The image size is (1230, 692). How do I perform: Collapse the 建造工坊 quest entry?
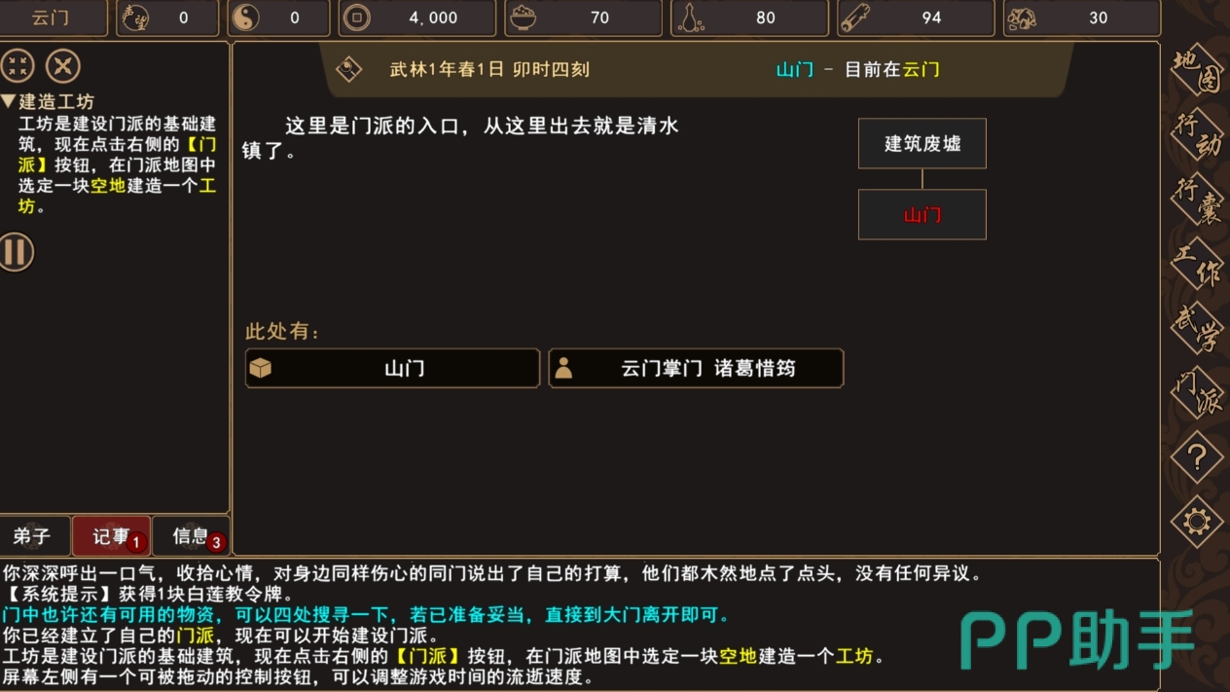click(48, 101)
